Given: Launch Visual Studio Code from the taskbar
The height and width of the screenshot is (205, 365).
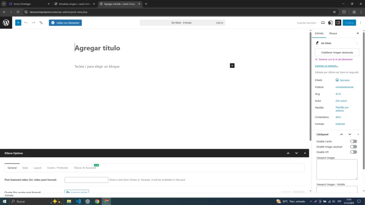Looking at the screenshot, I should [78, 201].
